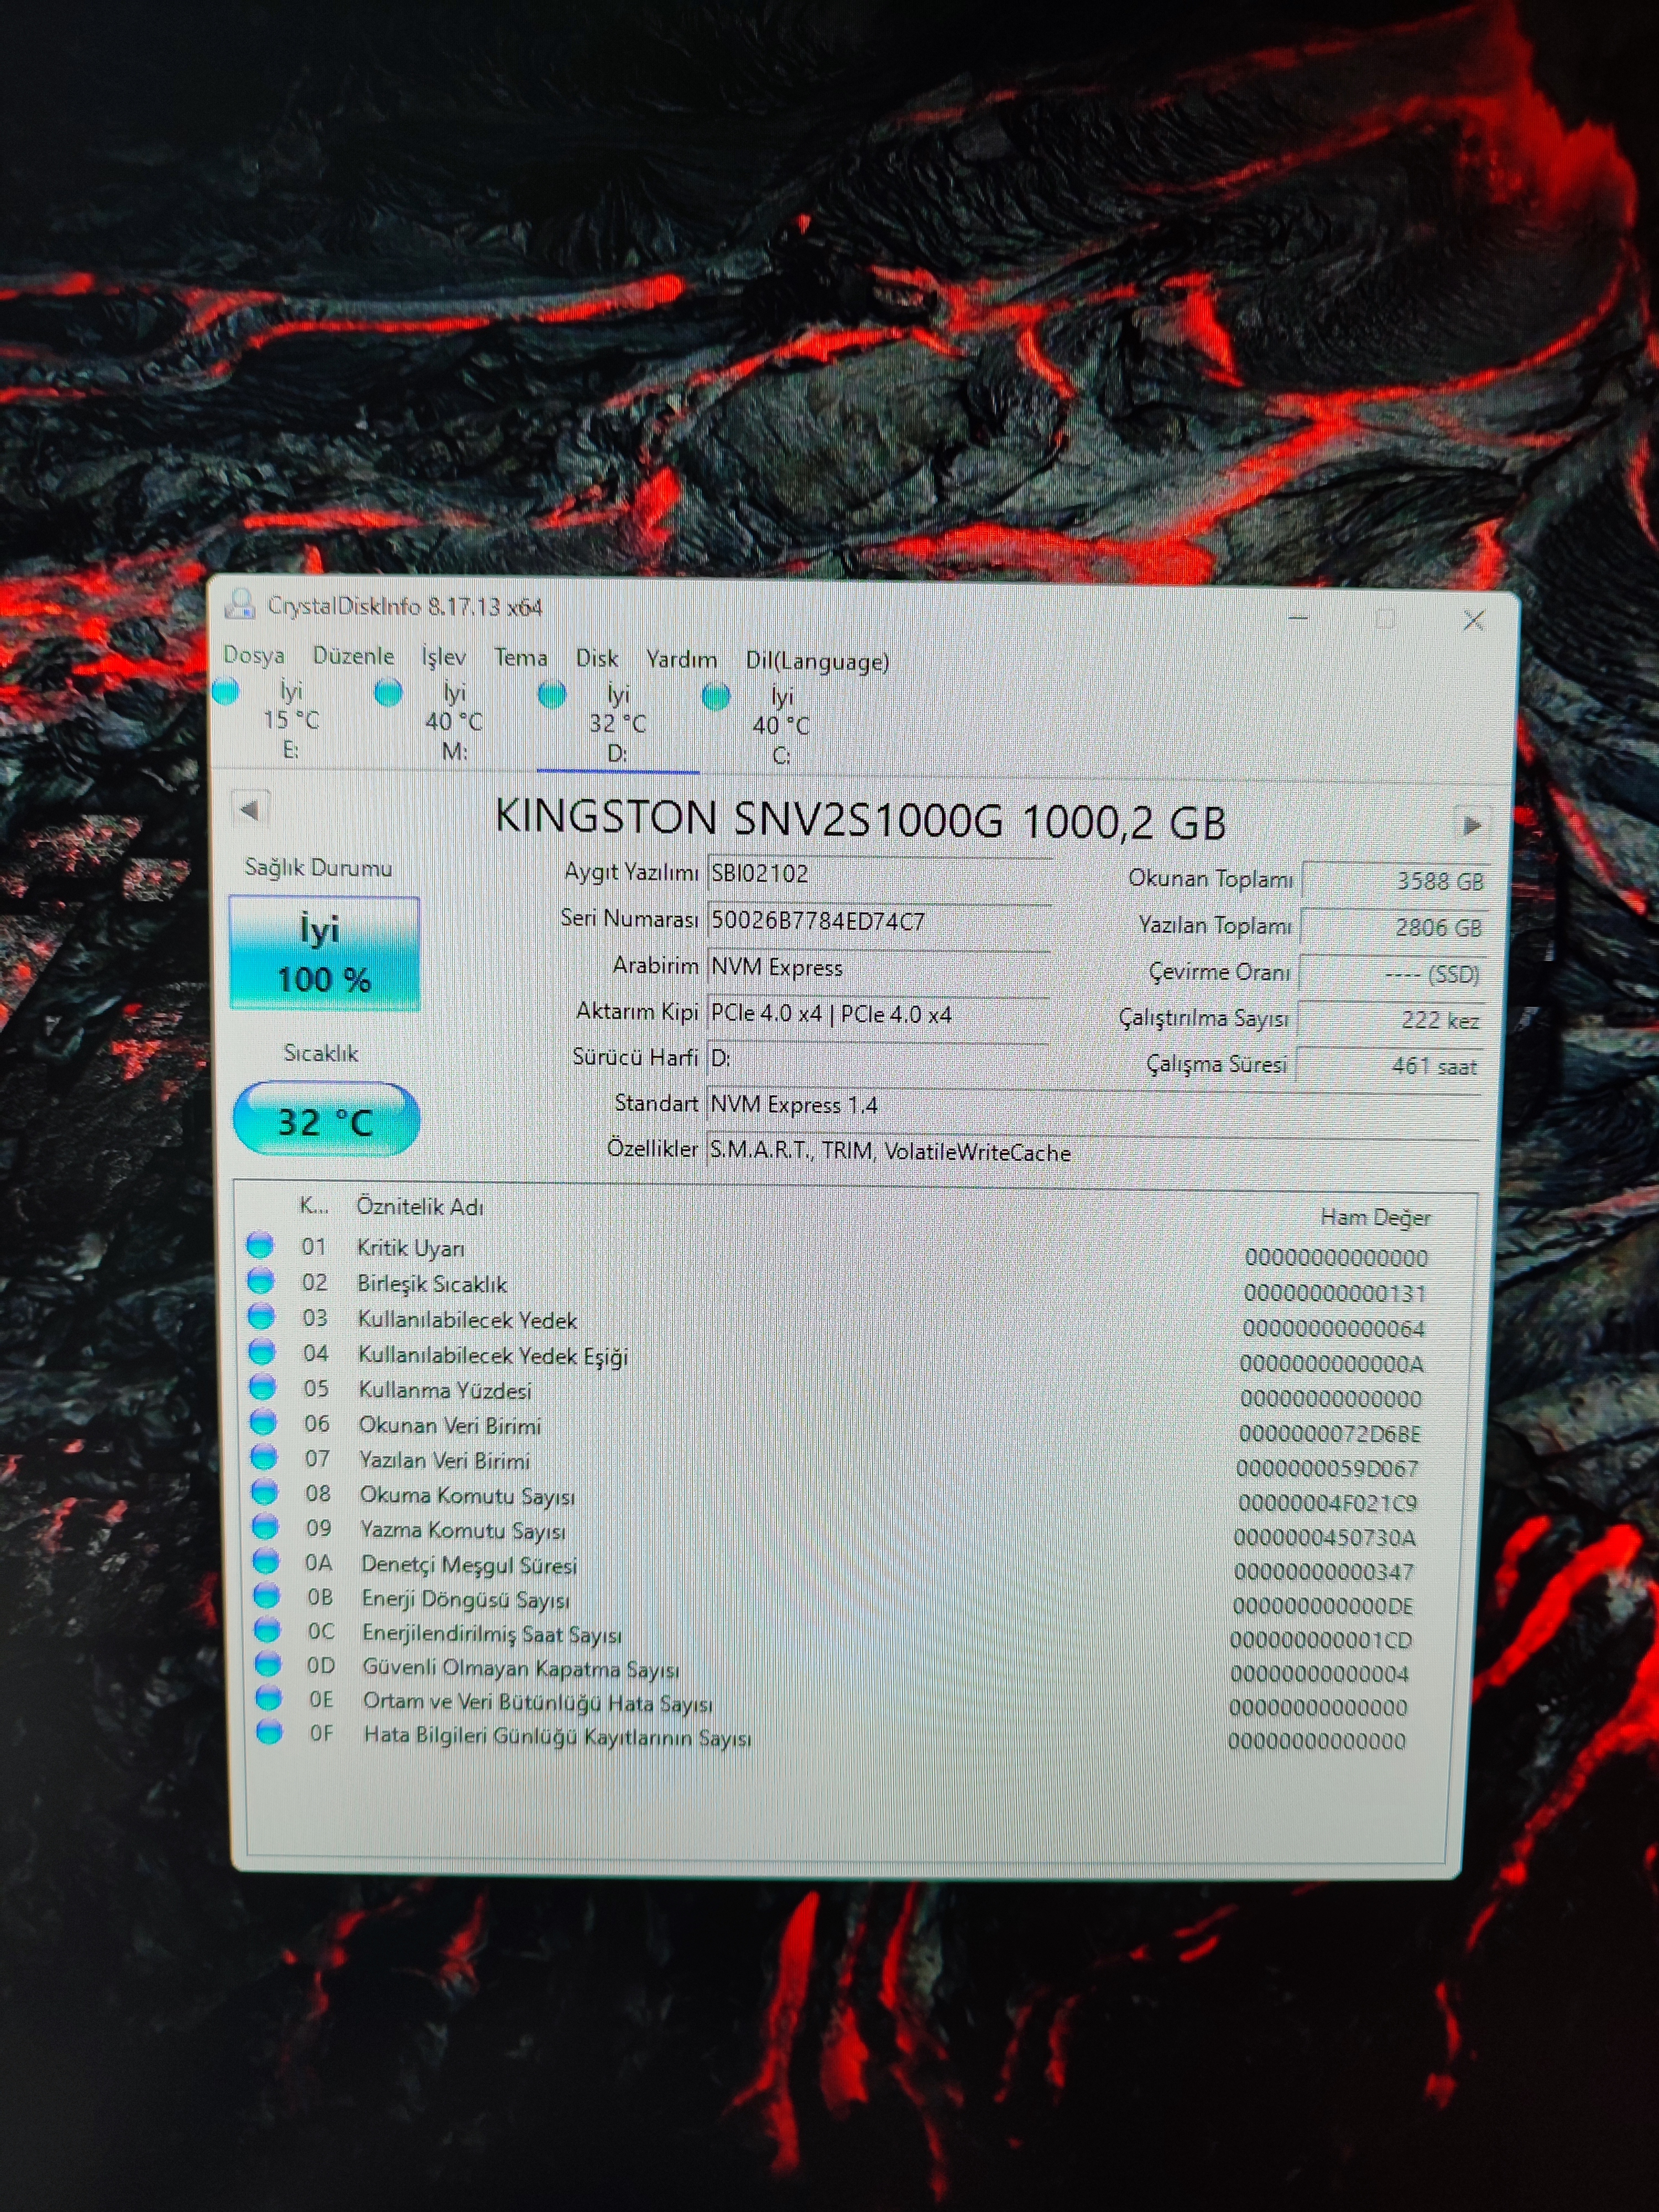The width and height of the screenshot is (1659, 2212).
Task: Open the İşlev menu
Action: tap(443, 657)
